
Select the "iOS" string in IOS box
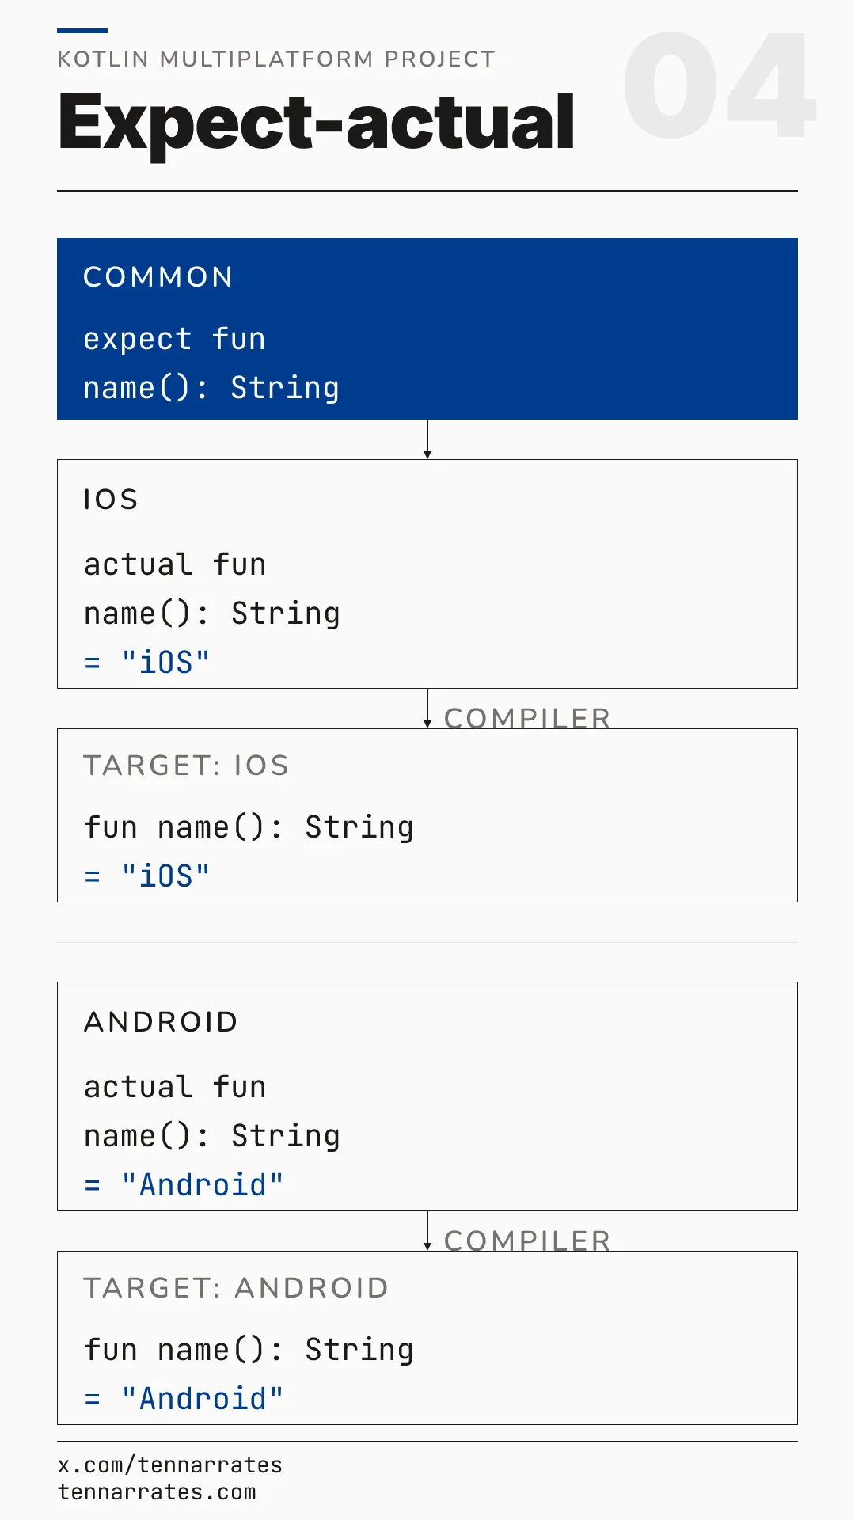tap(165, 662)
